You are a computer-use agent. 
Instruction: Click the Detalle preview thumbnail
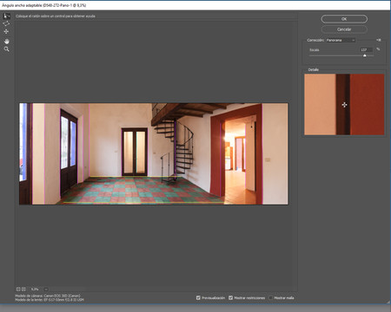point(344,104)
